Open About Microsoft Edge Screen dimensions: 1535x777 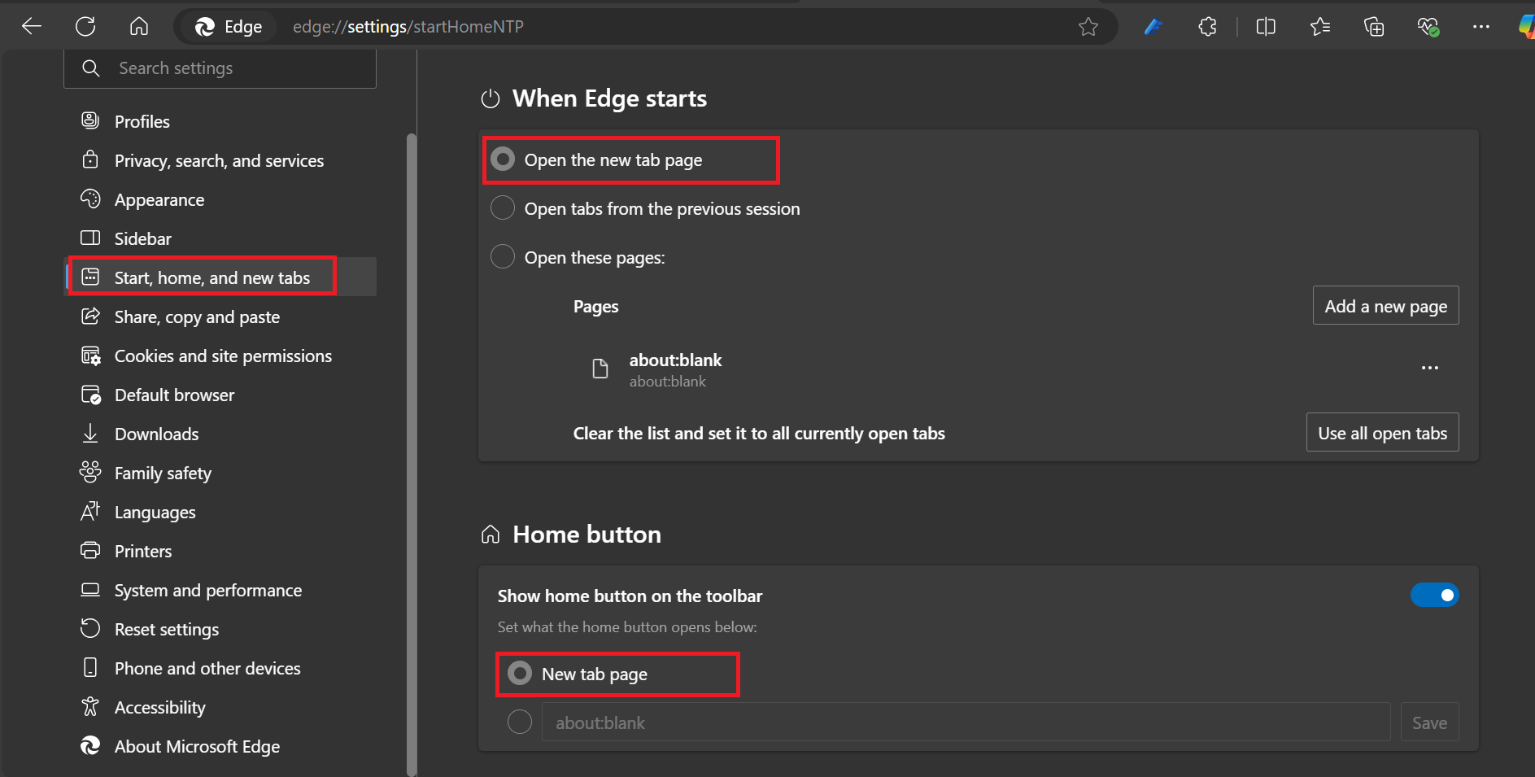(220, 746)
